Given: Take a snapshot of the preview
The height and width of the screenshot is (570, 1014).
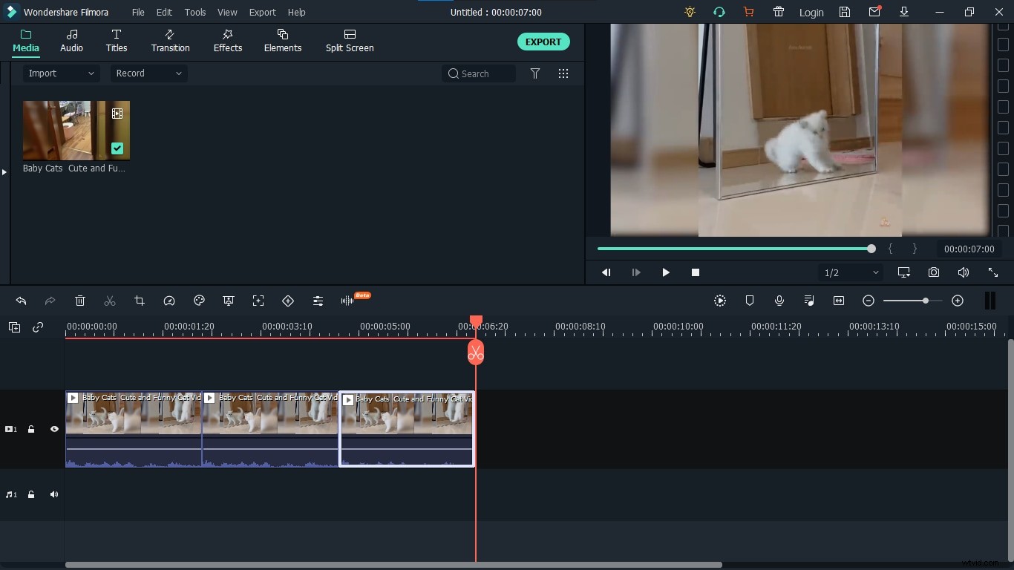Looking at the screenshot, I should pos(934,272).
